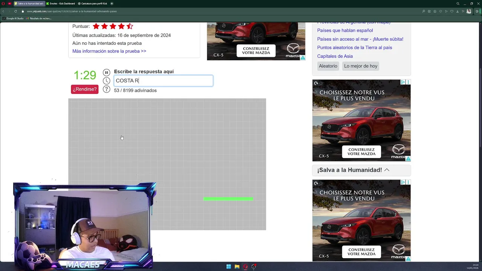This screenshot has width=482, height=271.
Task: Click the Lo mejor de hoy button
Action: [x=361, y=66]
